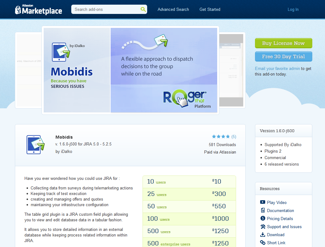Image resolution: width=325 pixels, height=247 pixels.
Task: Click the Log In link
Action: (293, 9)
